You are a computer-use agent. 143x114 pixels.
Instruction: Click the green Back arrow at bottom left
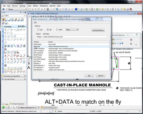[x=3, y=107]
